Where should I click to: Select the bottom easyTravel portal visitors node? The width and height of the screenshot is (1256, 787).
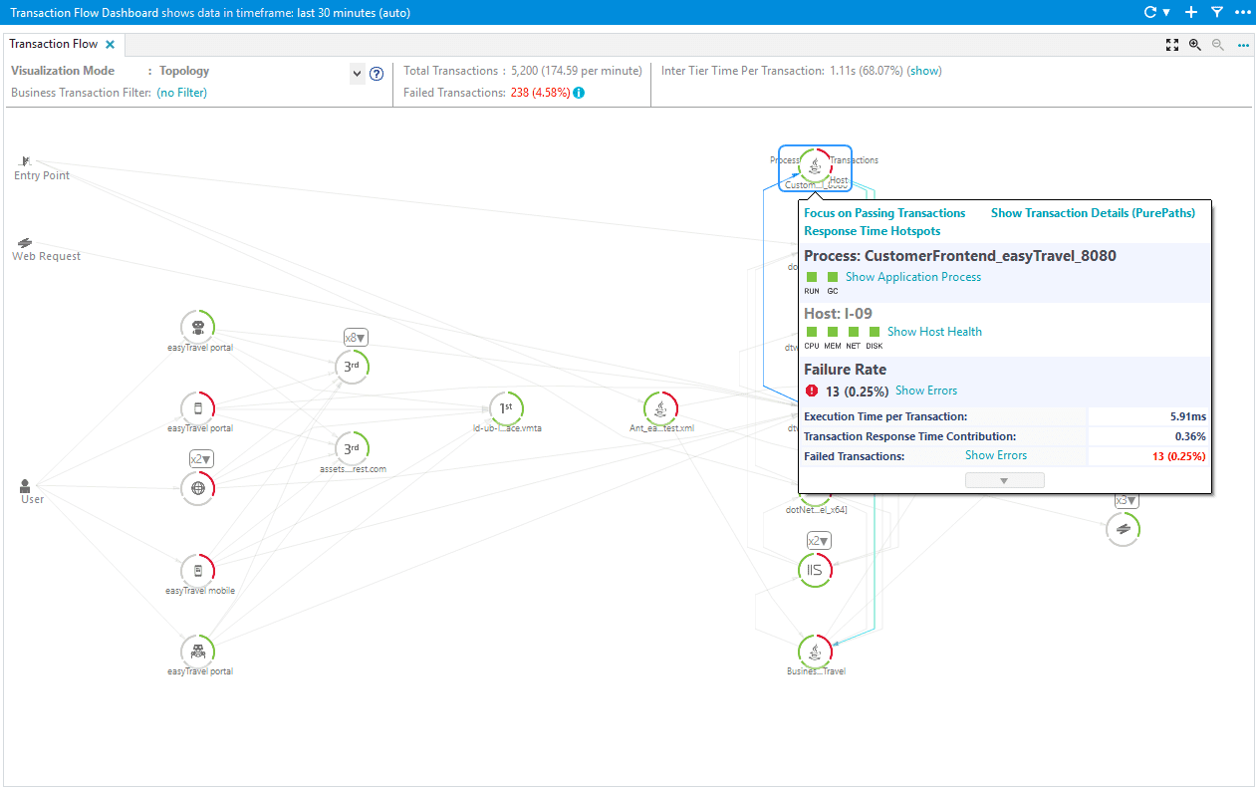198,651
